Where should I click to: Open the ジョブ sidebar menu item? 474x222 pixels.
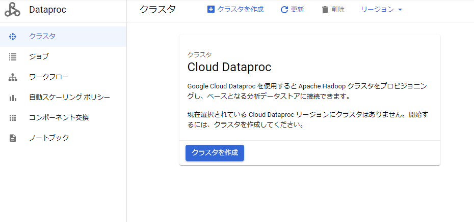[63, 56]
